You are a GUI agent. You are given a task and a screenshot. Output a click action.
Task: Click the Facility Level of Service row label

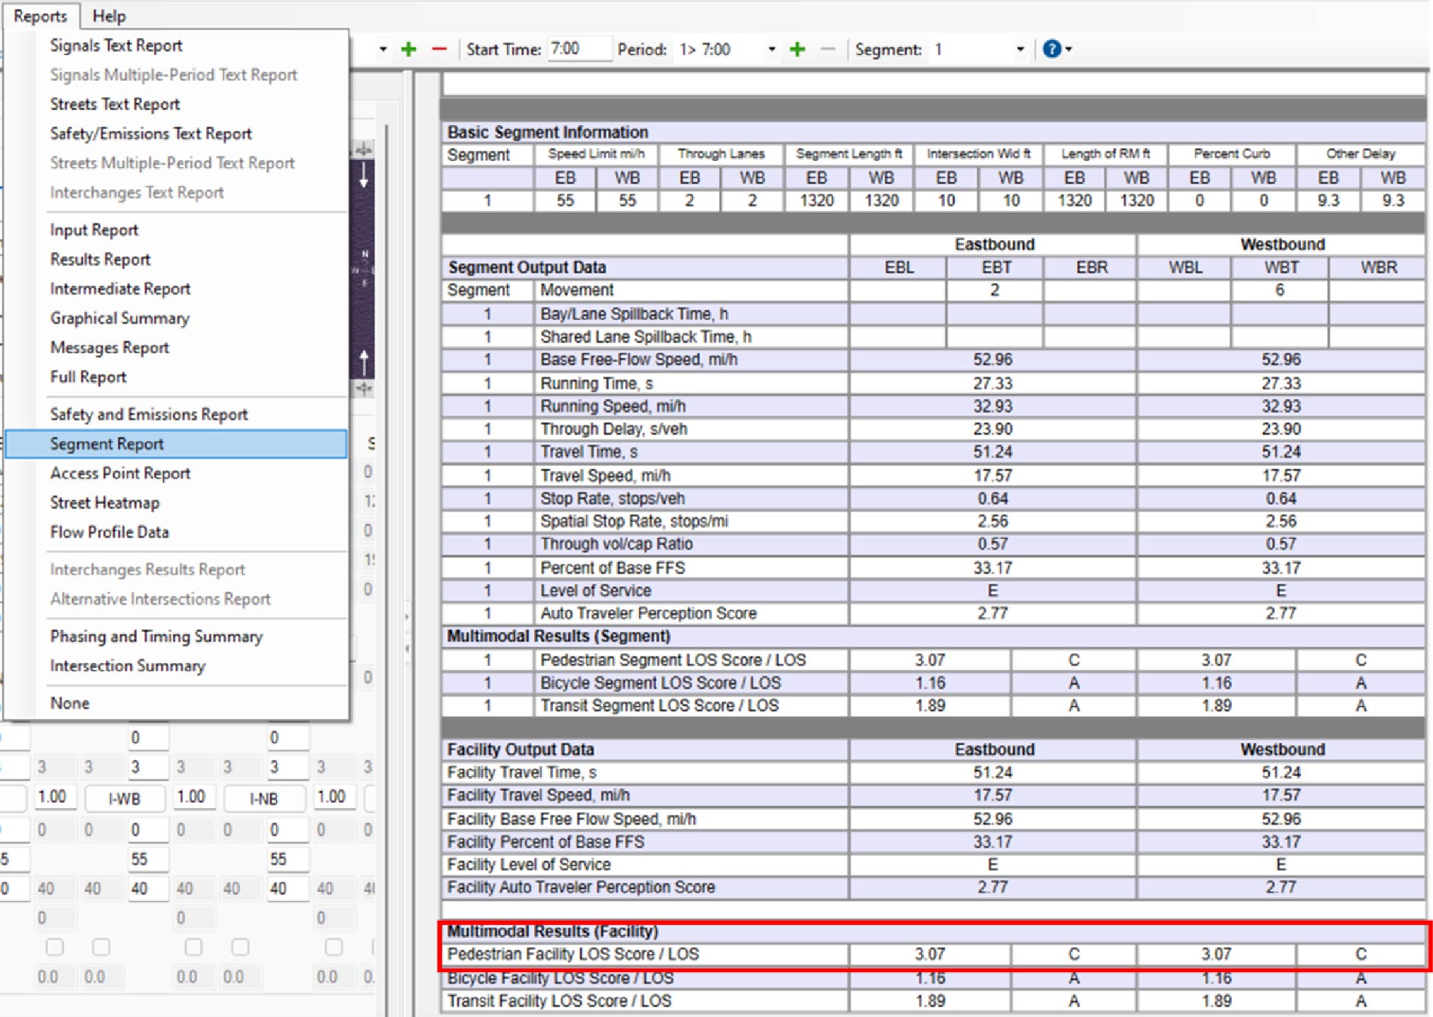point(529,865)
